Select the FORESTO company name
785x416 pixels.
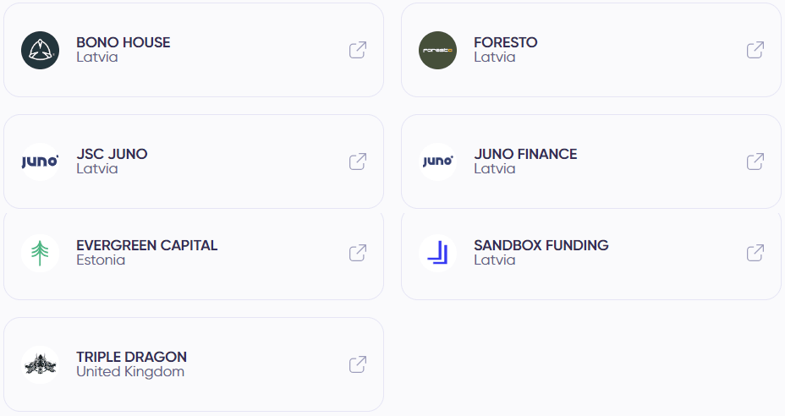(x=506, y=42)
